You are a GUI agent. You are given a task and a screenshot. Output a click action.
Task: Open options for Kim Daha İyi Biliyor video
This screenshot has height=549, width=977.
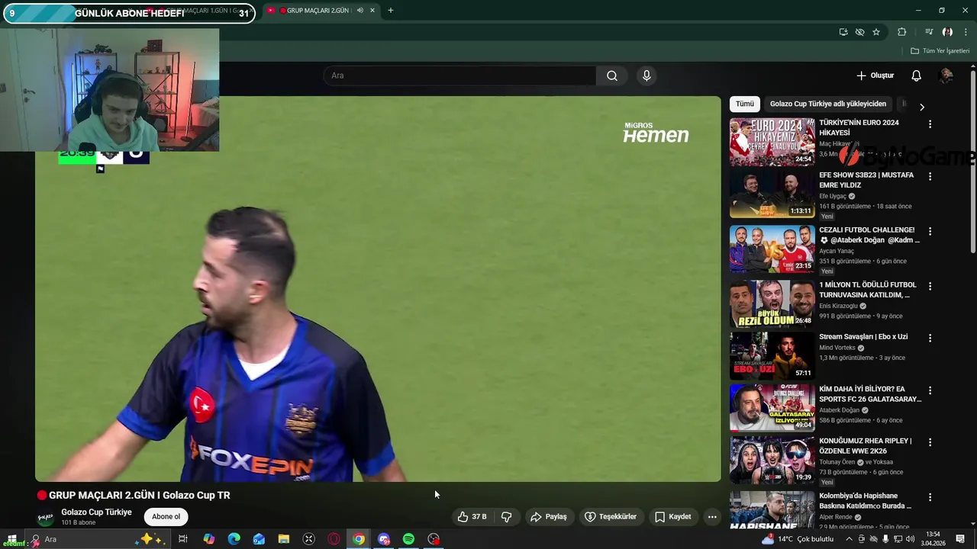(x=930, y=390)
